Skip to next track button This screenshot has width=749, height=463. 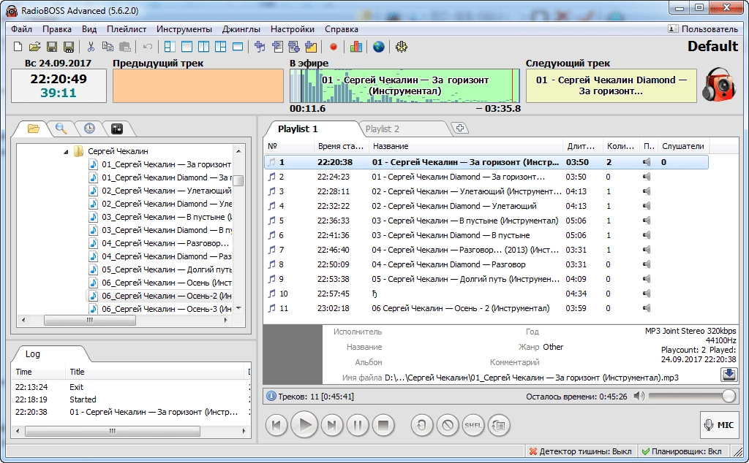point(332,425)
